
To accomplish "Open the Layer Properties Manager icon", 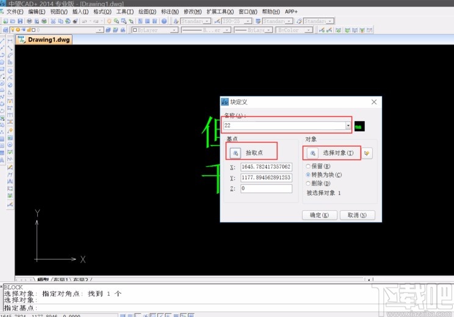I will coord(5,30).
